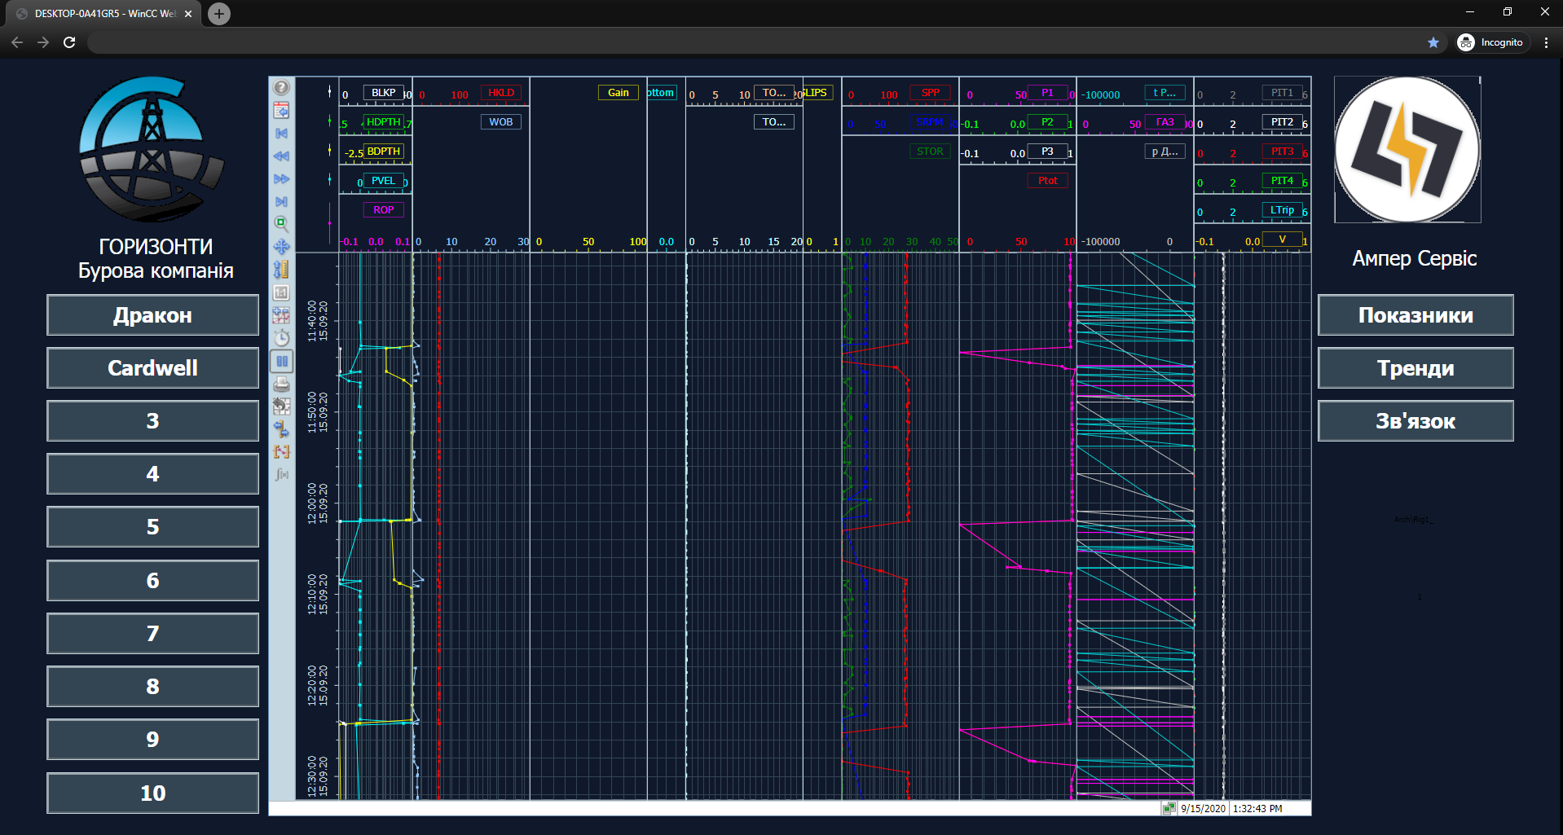Screen dimensions: 1563x835
Task: Click the connect backup arrows icon
Action: click(x=281, y=428)
